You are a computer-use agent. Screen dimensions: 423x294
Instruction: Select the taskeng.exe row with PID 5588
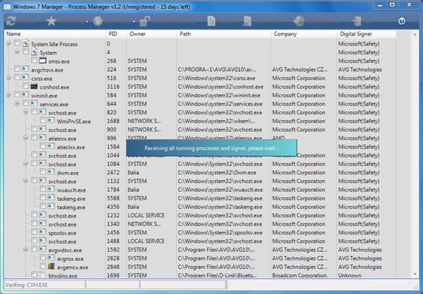tap(200, 198)
